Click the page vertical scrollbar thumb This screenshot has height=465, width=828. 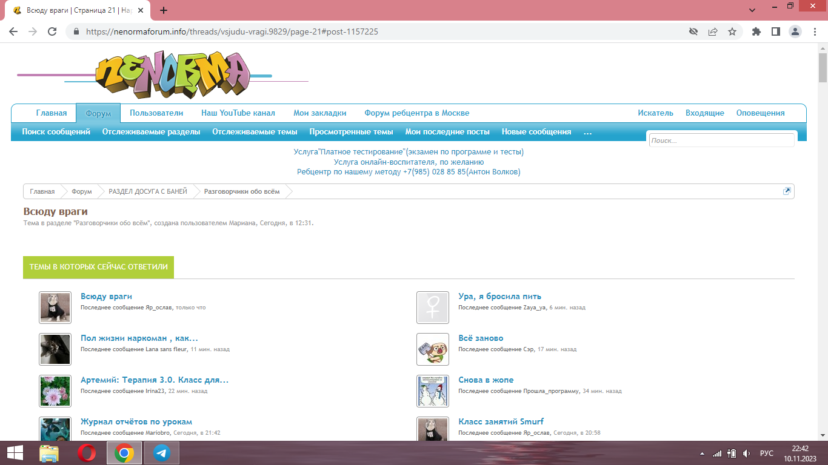(x=823, y=67)
